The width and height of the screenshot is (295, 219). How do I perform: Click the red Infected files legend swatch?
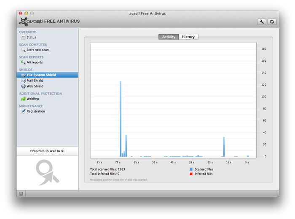[x=191, y=174]
